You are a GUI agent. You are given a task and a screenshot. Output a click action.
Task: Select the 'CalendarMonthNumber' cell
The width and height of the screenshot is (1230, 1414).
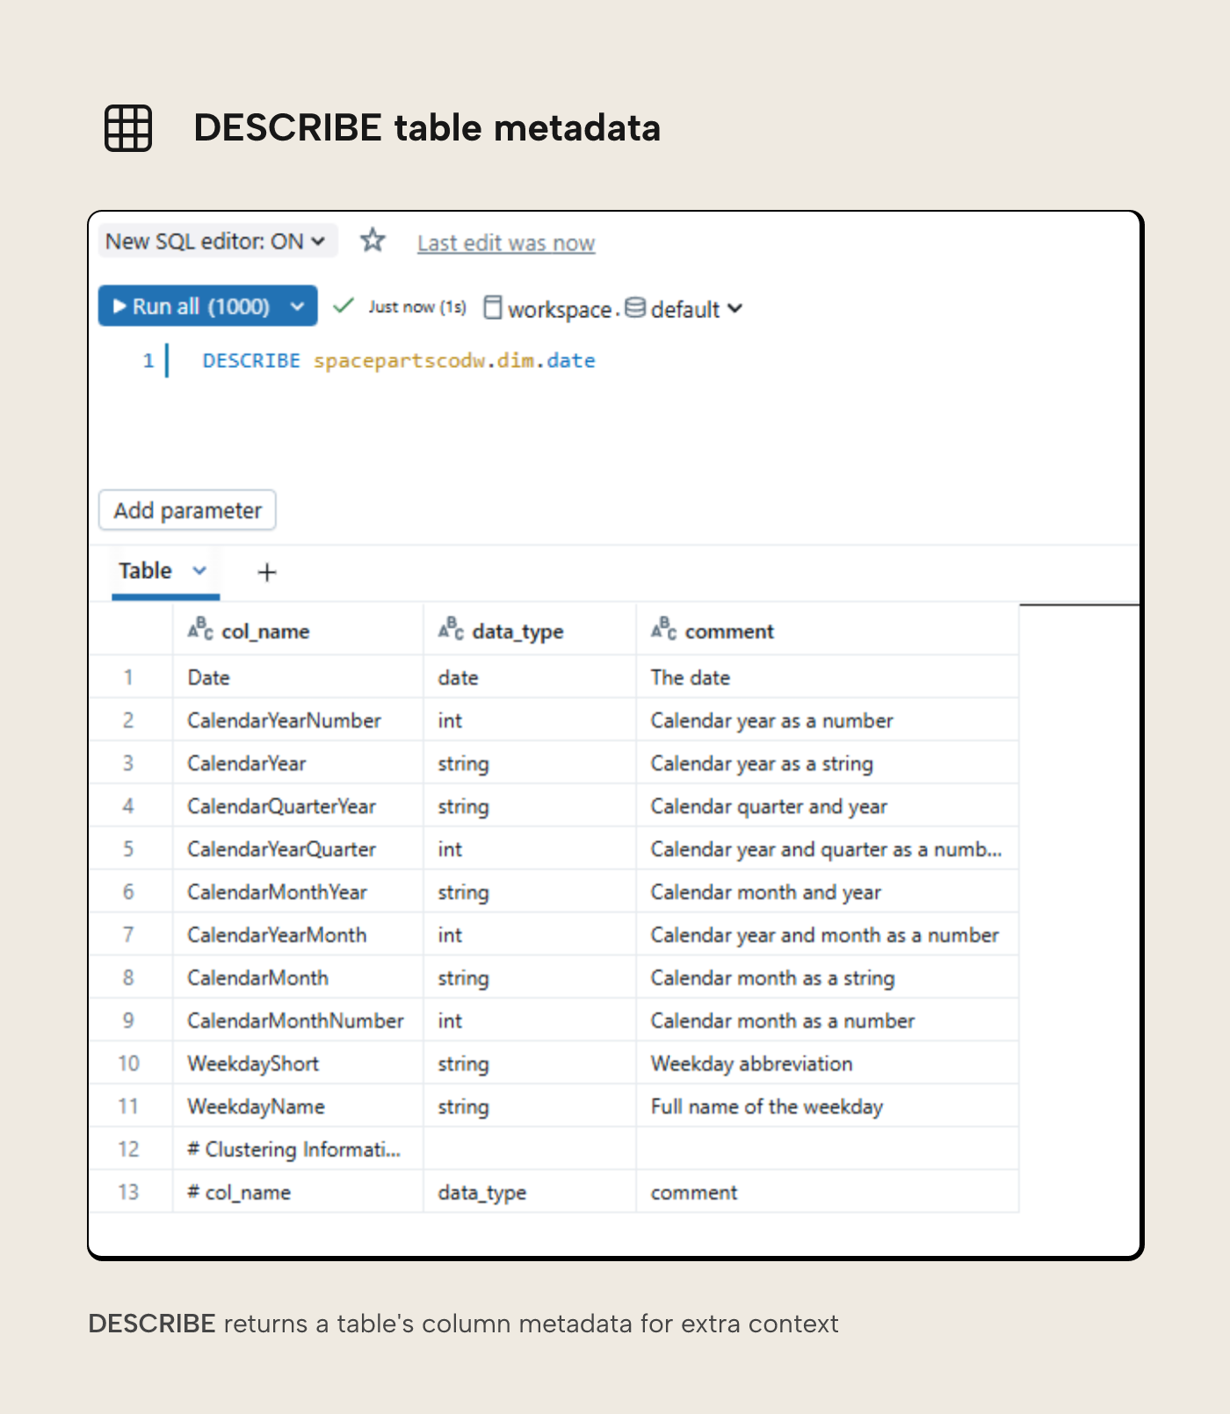coord(298,1021)
